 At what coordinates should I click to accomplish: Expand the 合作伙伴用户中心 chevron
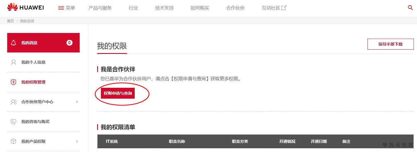(77, 102)
